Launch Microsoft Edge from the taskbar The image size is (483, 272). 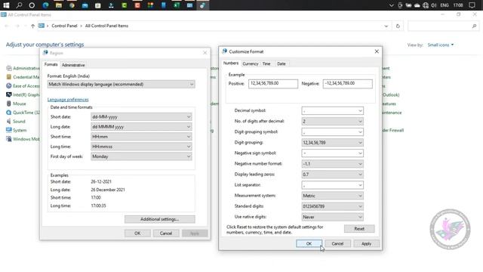(x=45, y=5)
